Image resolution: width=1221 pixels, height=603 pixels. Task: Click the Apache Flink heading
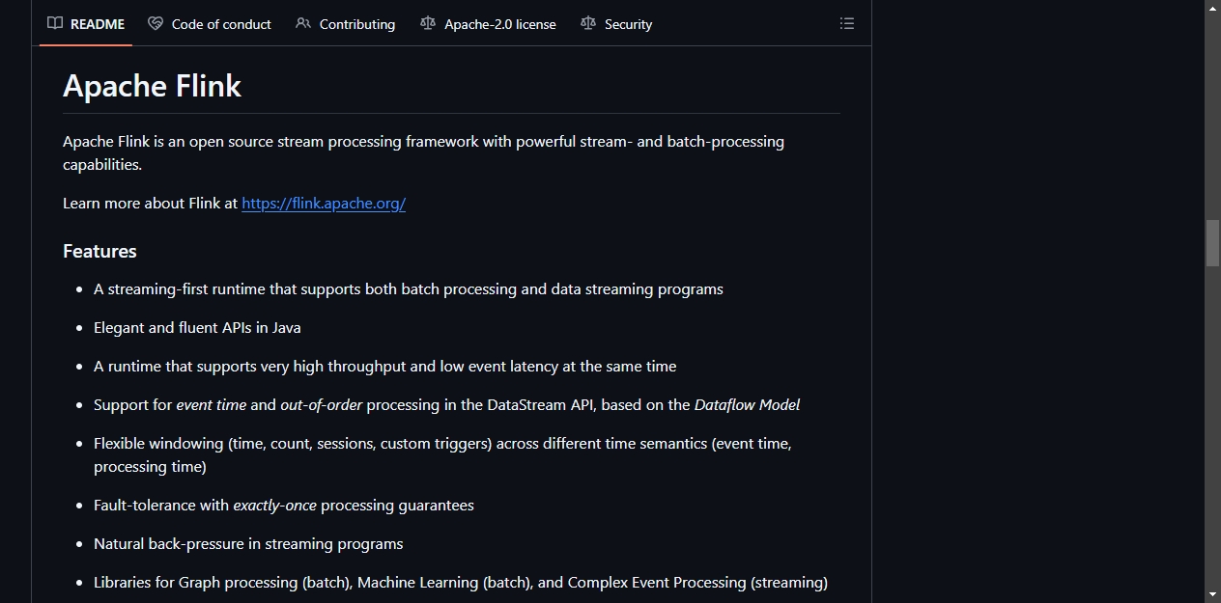[152, 86]
